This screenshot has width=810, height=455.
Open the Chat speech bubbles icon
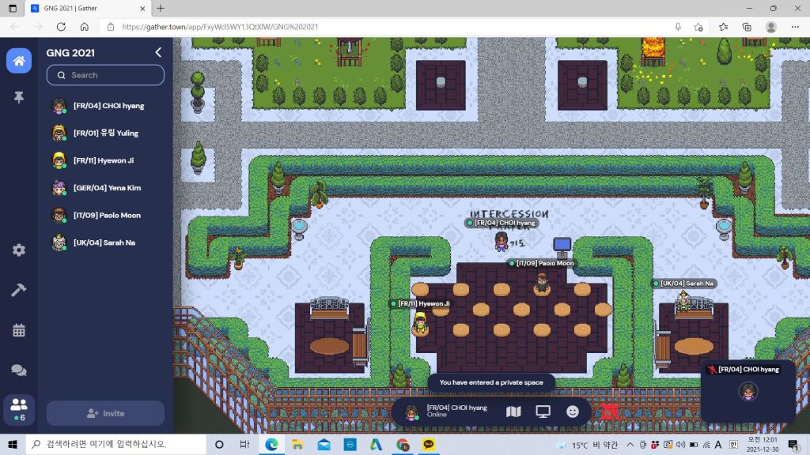19,370
